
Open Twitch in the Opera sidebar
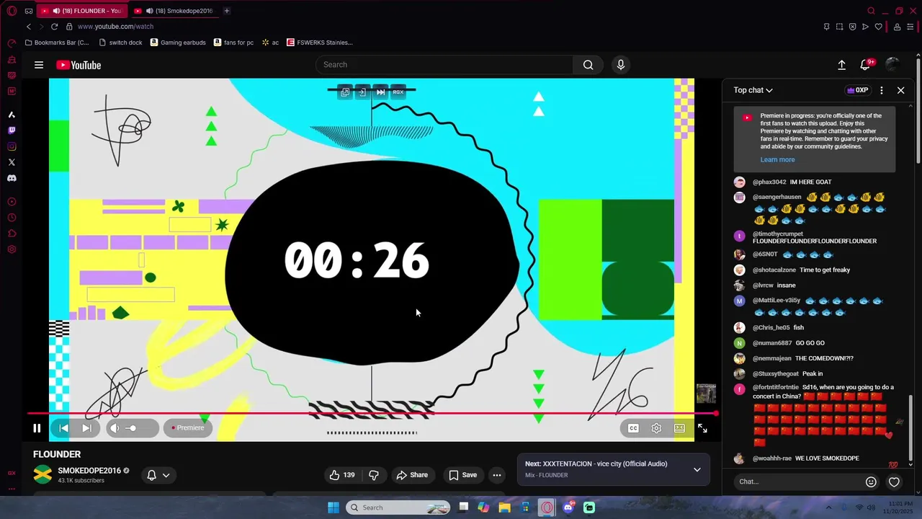click(x=12, y=130)
